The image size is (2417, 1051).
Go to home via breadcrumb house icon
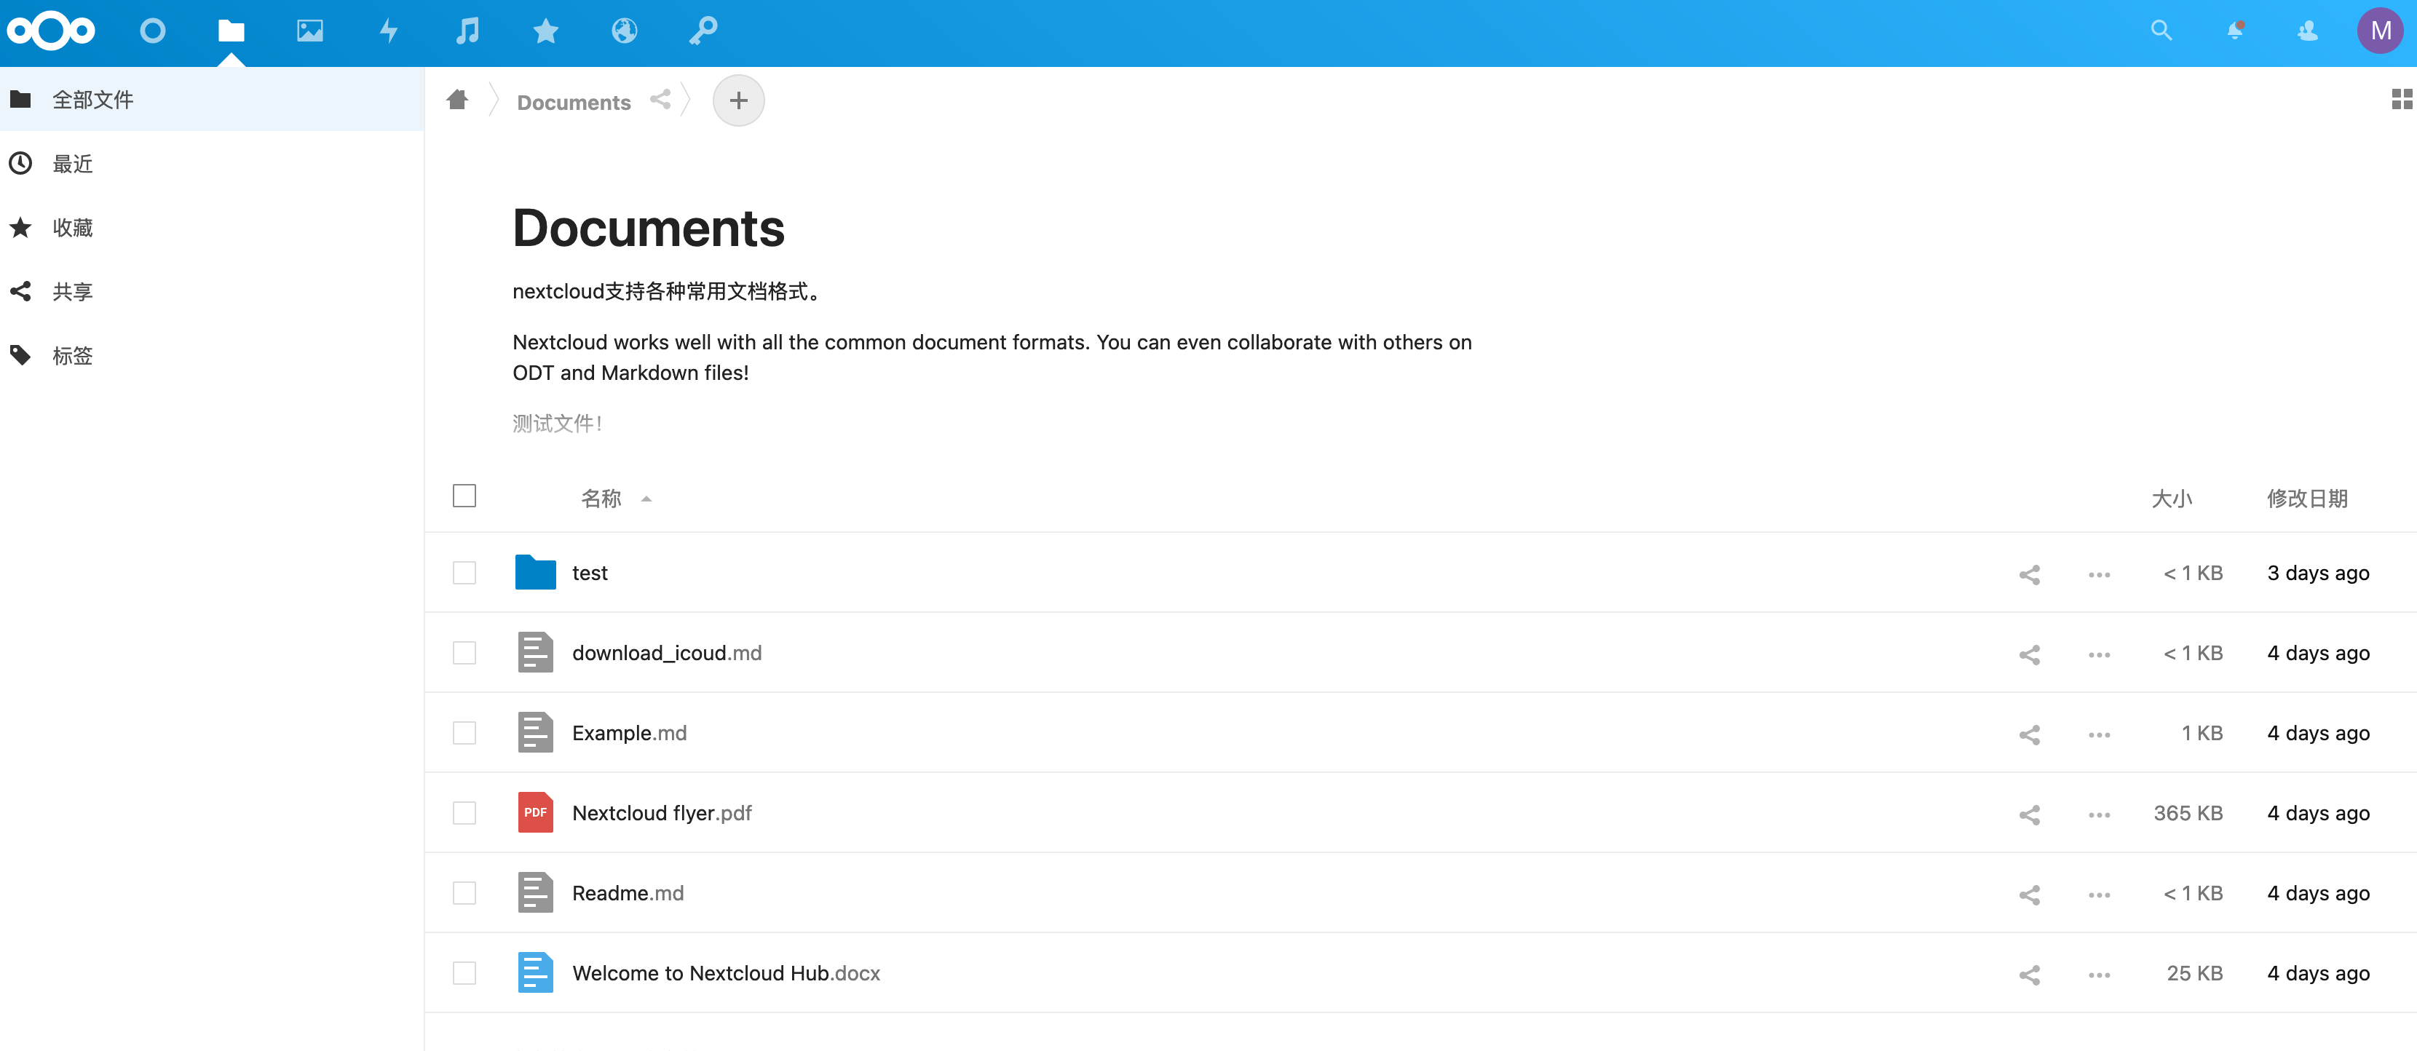(458, 100)
